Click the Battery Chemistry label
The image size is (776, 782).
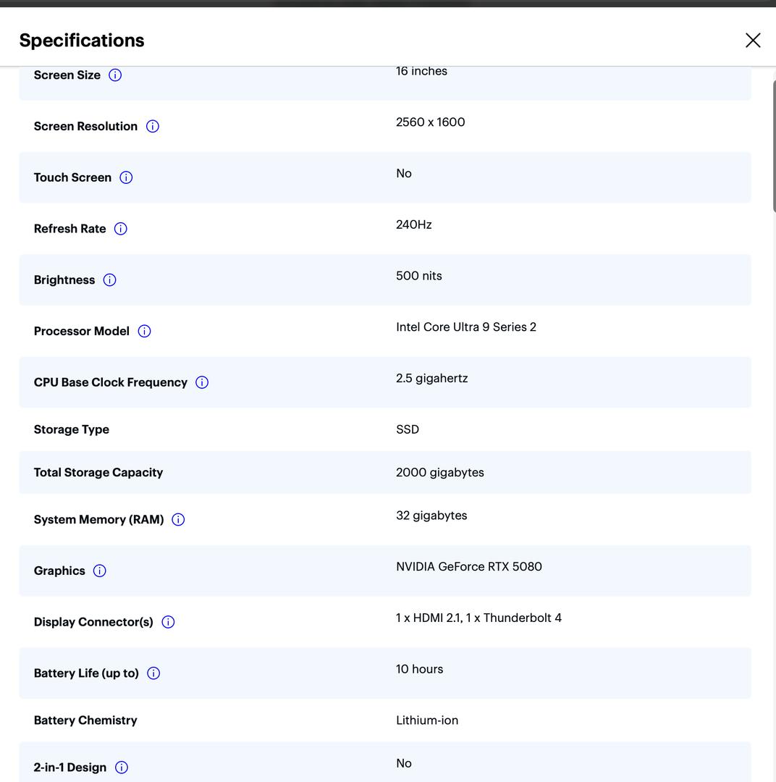tap(85, 720)
